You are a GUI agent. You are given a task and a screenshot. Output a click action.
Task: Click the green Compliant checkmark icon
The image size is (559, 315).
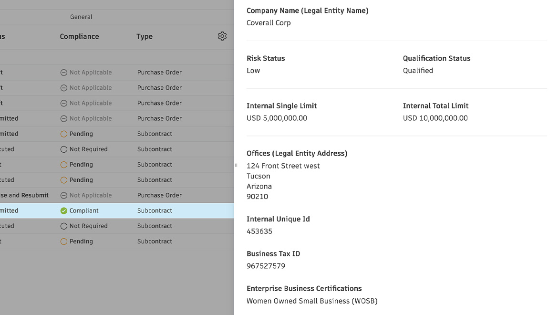[x=64, y=210]
